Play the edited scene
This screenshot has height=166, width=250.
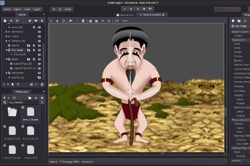click(x=138, y=9)
